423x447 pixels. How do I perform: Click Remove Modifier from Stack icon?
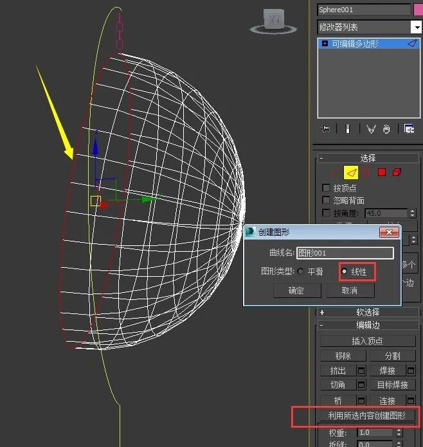(386, 129)
